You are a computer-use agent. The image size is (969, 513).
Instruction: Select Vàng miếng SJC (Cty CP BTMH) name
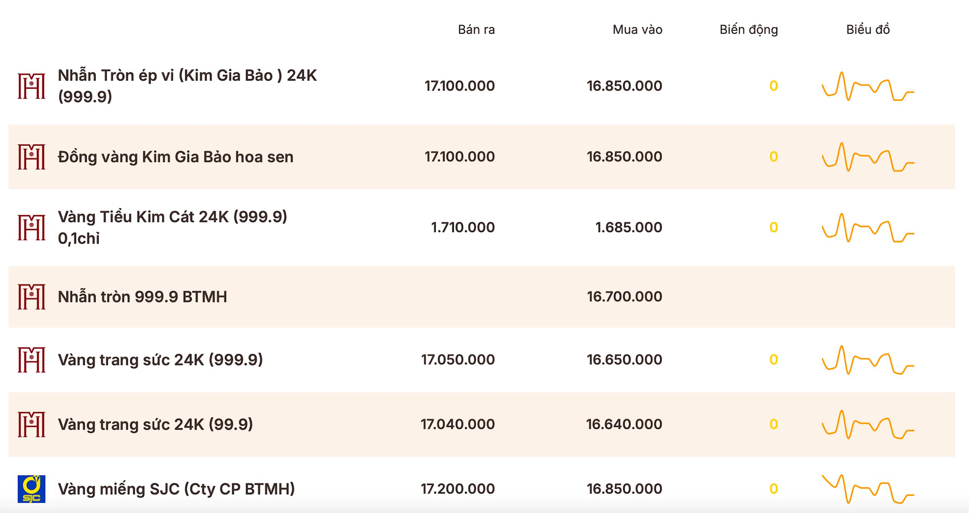click(x=176, y=489)
